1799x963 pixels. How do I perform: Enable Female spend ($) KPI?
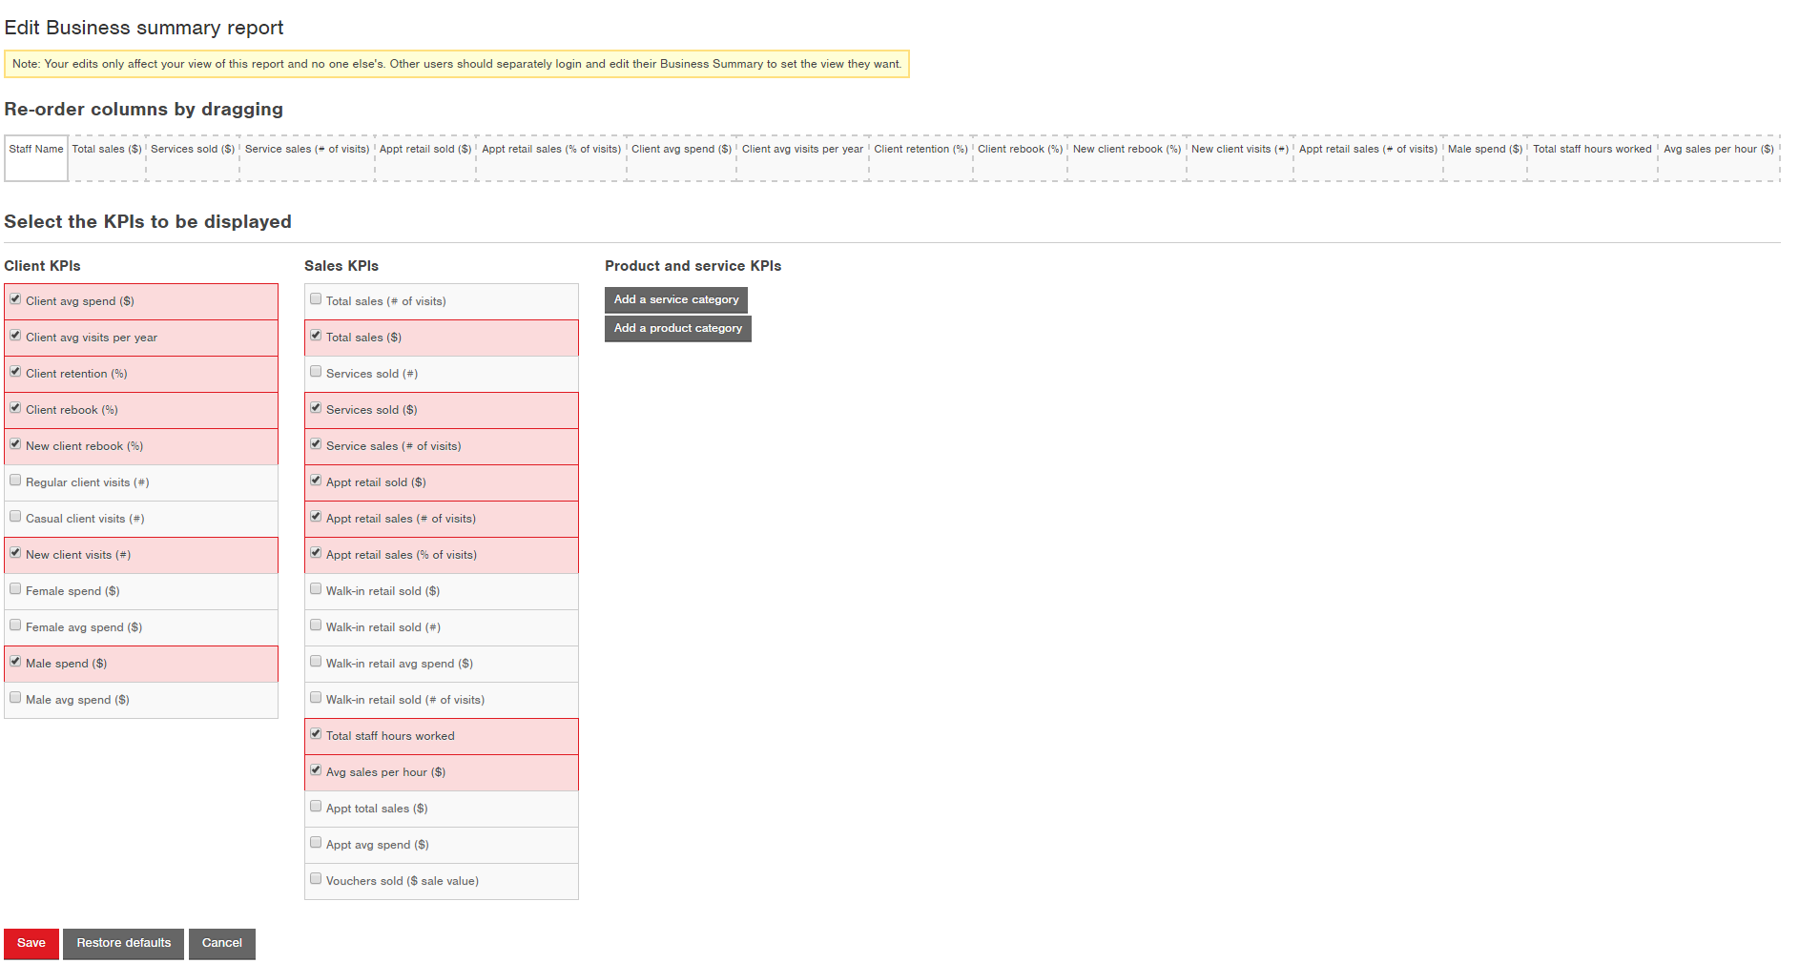point(15,588)
